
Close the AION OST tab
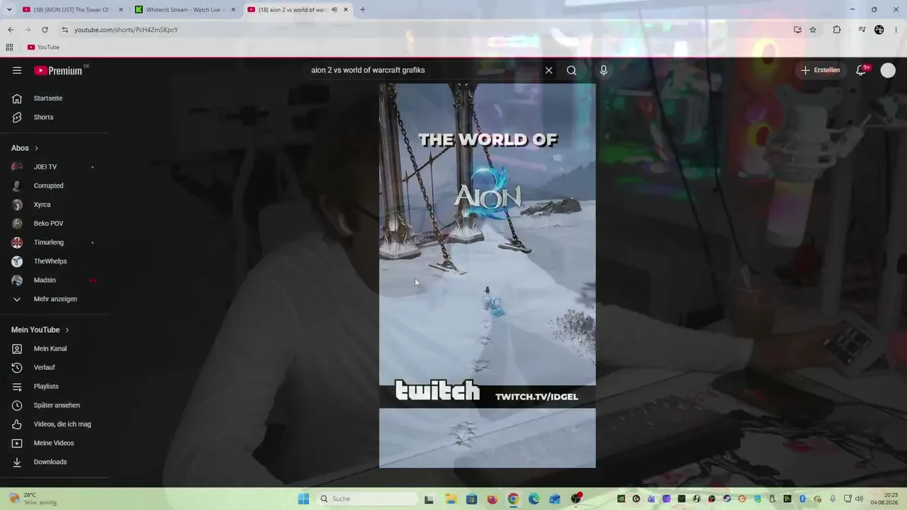click(120, 10)
